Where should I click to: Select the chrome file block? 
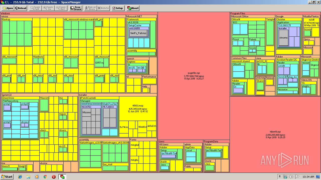point(284,38)
